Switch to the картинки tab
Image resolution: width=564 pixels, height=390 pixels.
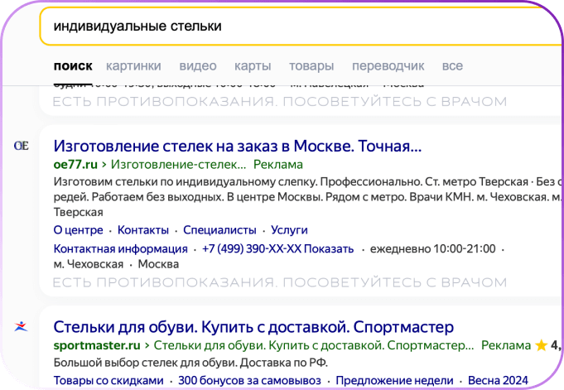pyautogui.click(x=133, y=66)
